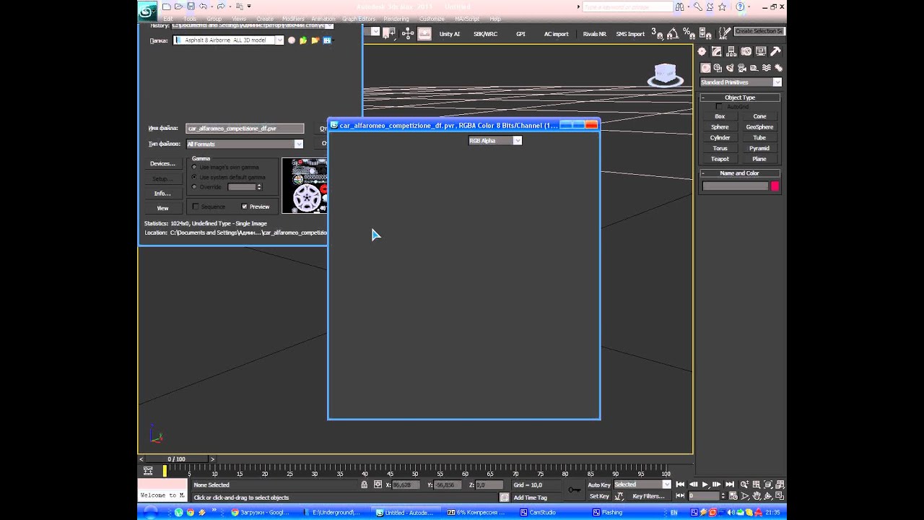Open the Standard Primitives dropdown

coord(741,82)
